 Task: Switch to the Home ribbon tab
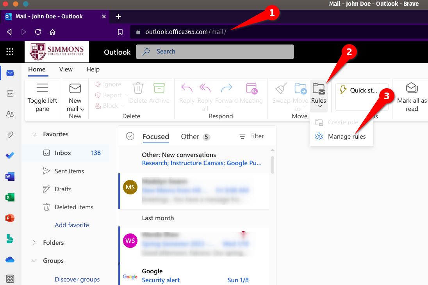click(x=37, y=69)
